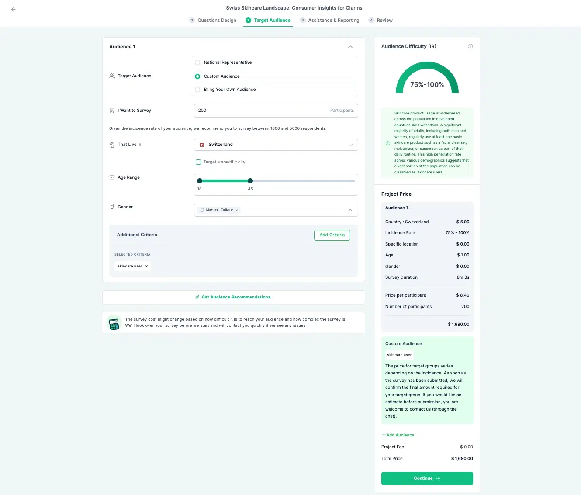Select the Bring Your Own Audience option
Screen dimensions: 581x495
coord(197,90)
